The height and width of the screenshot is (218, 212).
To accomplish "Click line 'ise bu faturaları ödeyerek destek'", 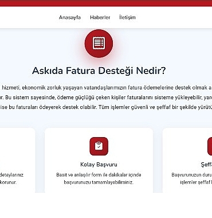I will point(106,107).
